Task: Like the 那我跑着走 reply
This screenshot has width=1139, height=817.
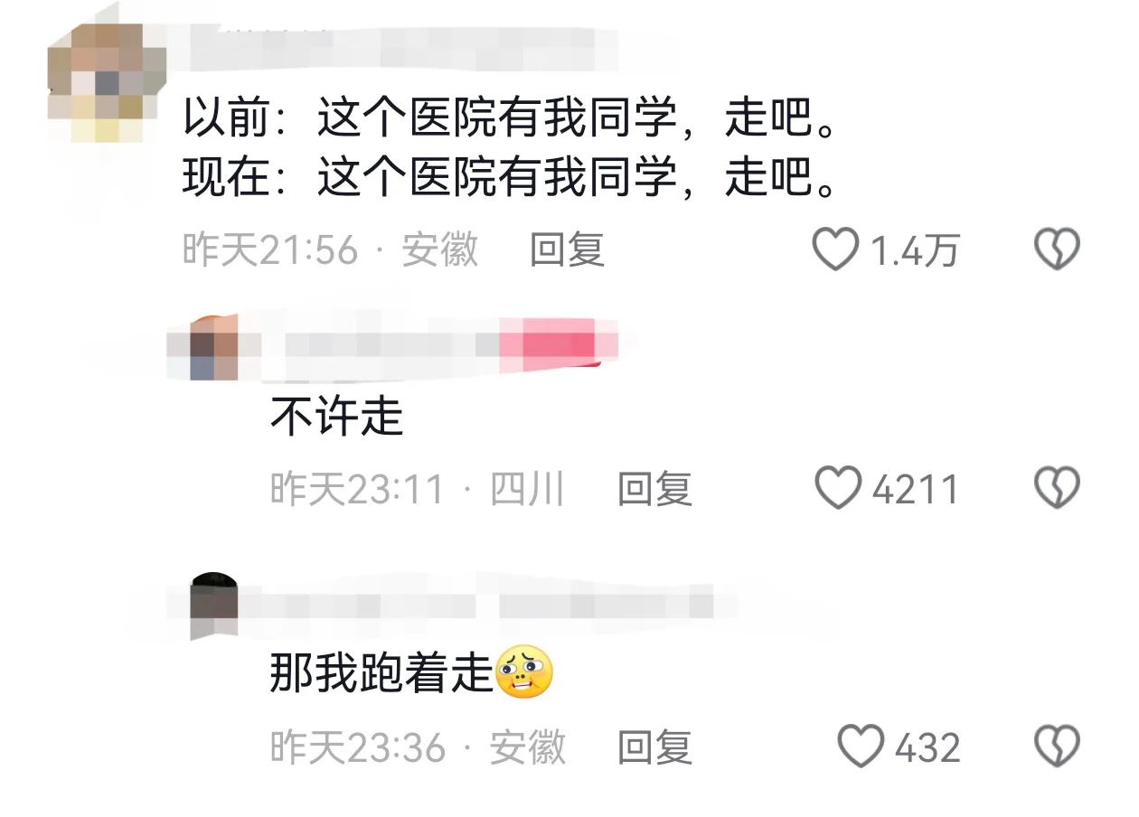Action: pyautogui.click(x=860, y=747)
